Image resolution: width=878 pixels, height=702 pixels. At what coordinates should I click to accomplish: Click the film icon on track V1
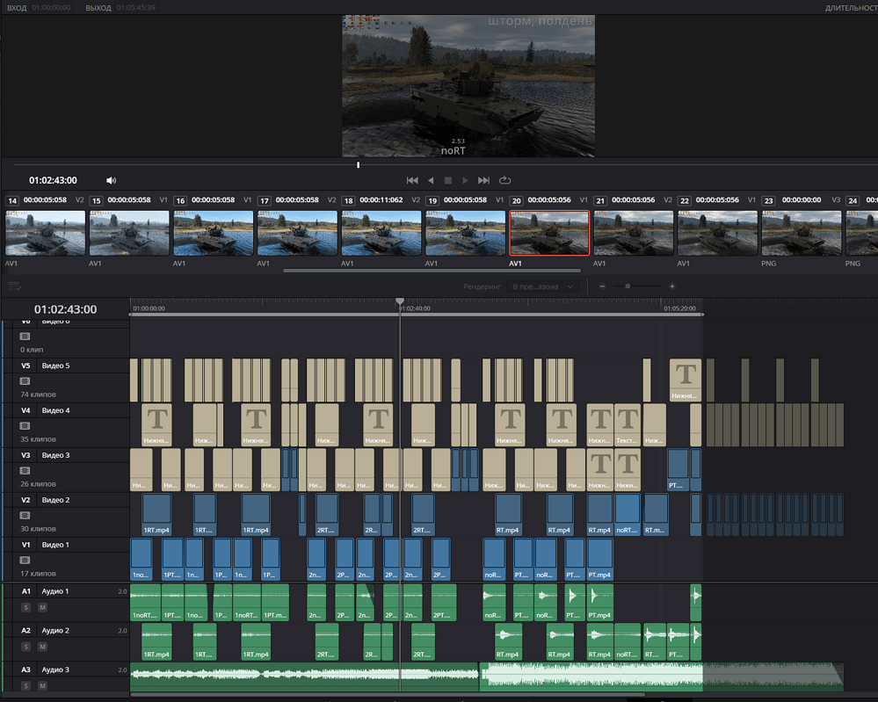click(x=25, y=560)
